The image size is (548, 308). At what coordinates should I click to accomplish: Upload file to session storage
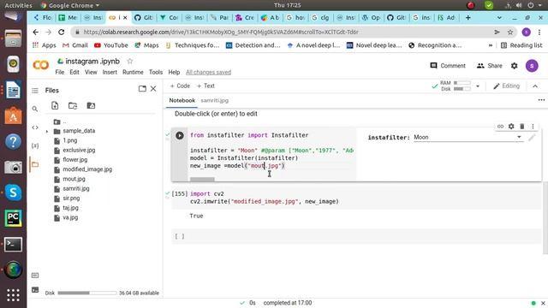point(55,105)
